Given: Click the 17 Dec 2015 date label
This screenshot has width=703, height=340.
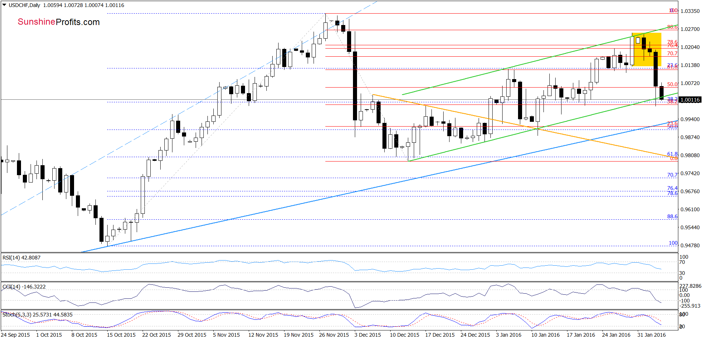Looking at the screenshot, I should coord(440,335).
